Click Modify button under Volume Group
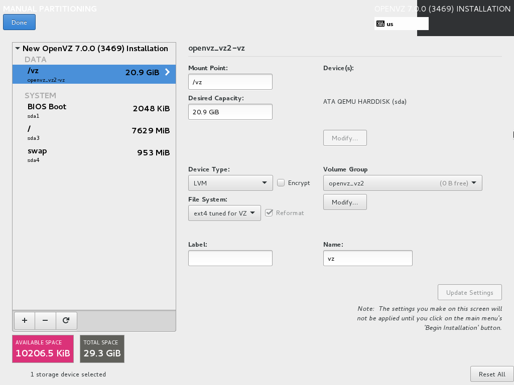 click(345, 202)
